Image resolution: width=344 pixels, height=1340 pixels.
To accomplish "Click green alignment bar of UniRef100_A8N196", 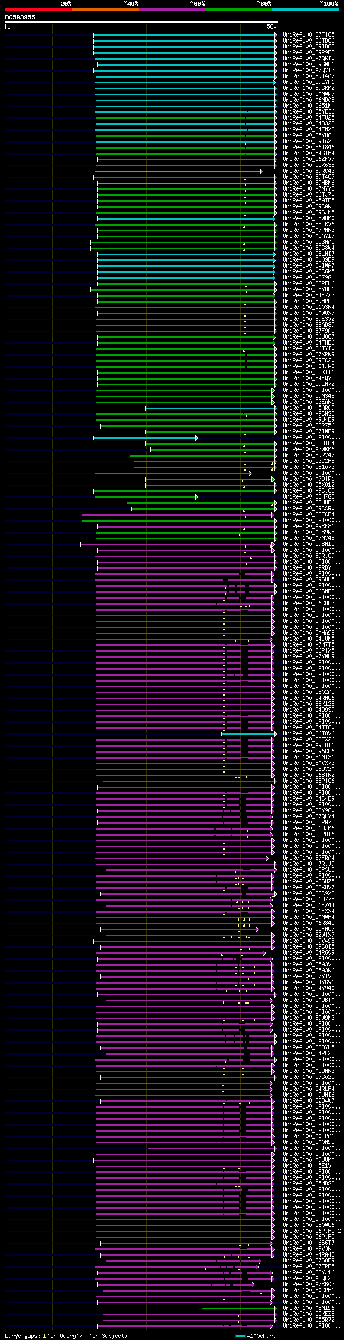I will pyautogui.click(x=239, y=1308).
